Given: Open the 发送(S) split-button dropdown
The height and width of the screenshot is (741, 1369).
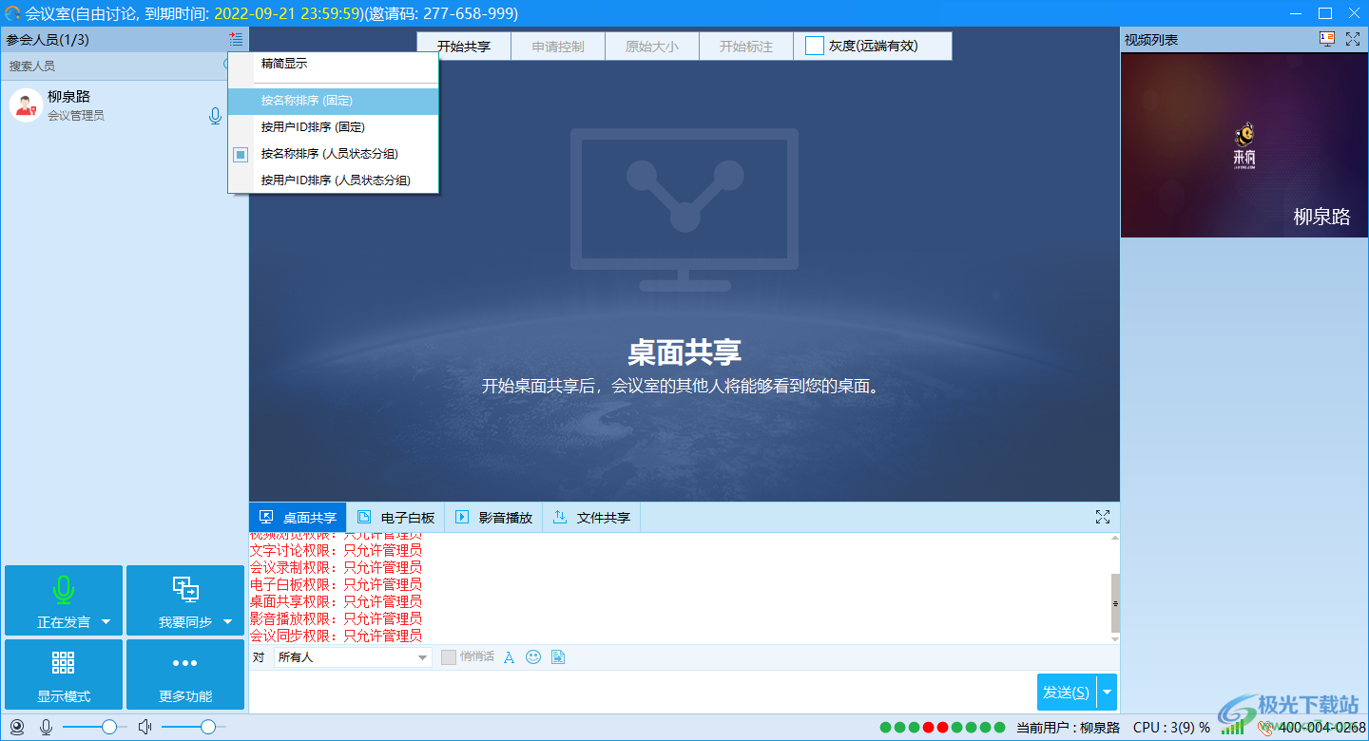Looking at the screenshot, I should (1107, 692).
